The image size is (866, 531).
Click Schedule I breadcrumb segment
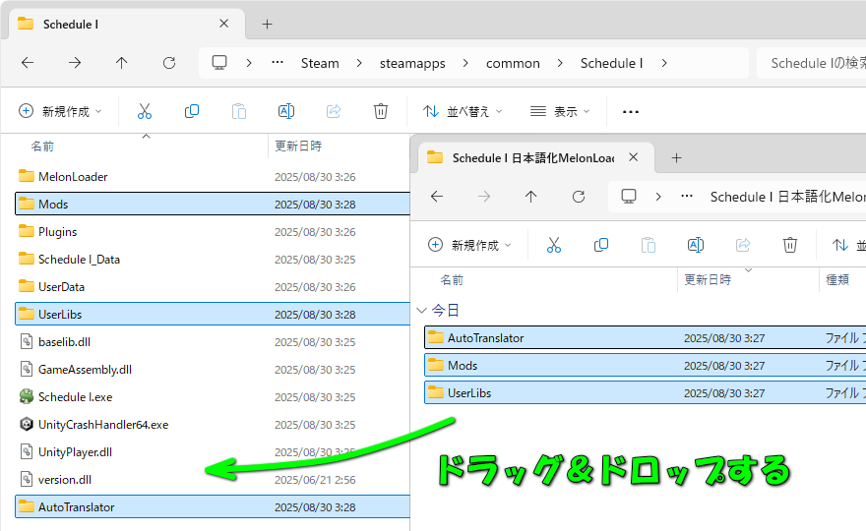click(611, 63)
